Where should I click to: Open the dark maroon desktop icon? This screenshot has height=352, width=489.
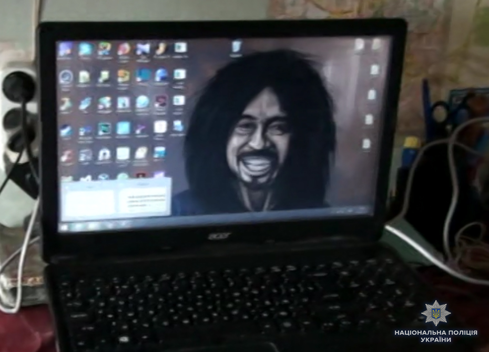pos(161,101)
